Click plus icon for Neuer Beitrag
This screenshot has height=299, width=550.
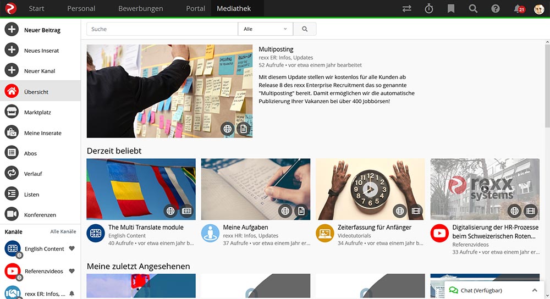12,30
